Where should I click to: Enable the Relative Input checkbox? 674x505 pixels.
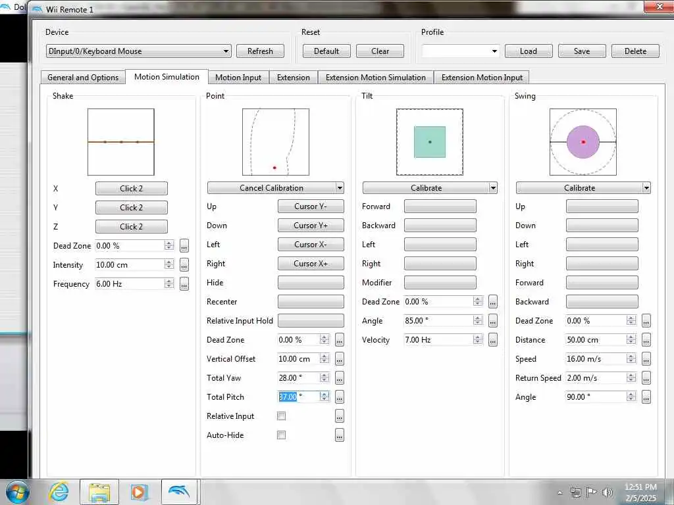click(x=282, y=416)
